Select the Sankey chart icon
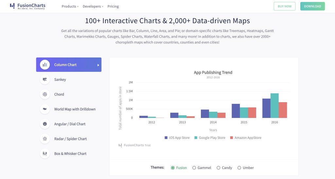This screenshot has width=335, height=179. click(45, 79)
